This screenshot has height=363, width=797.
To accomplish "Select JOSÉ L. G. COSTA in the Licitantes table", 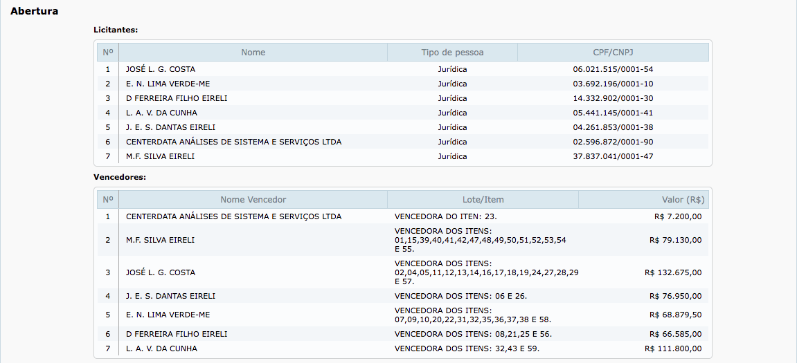I will click(161, 69).
